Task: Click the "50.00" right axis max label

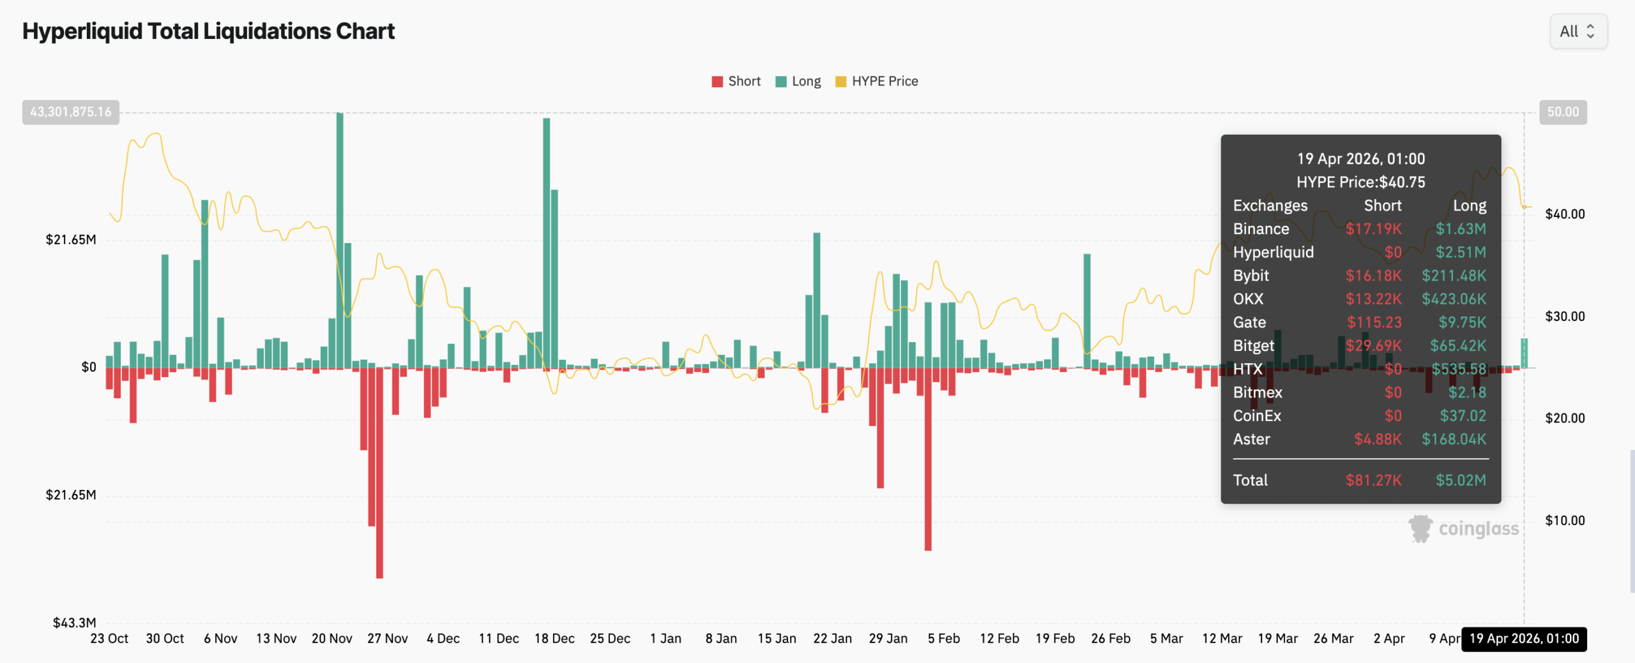Action: (x=1563, y=112)
